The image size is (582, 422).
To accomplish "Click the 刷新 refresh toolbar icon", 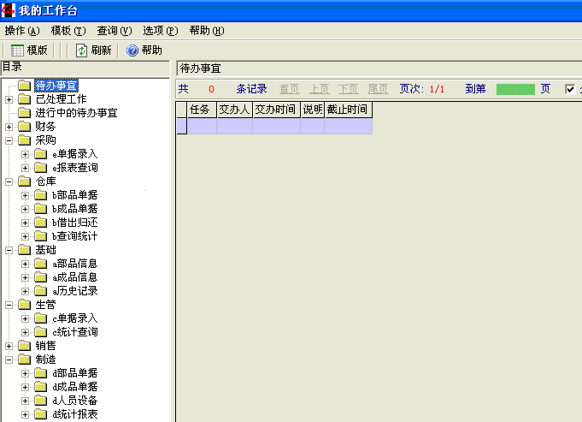I will [x=82, y=51].
